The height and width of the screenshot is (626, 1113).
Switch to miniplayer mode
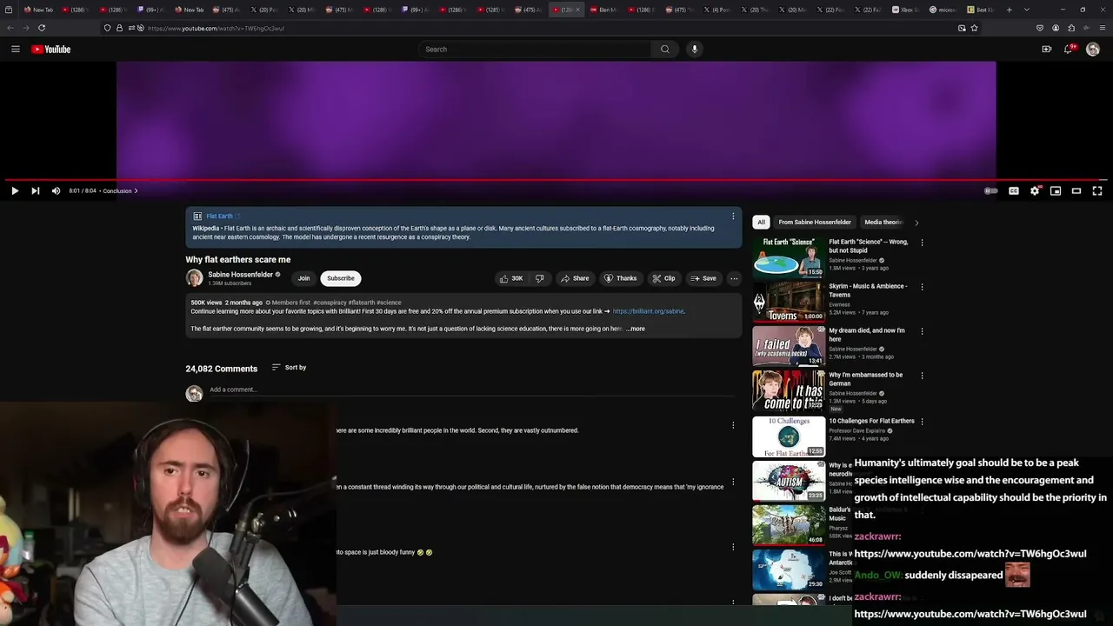tap(1056, 190)
